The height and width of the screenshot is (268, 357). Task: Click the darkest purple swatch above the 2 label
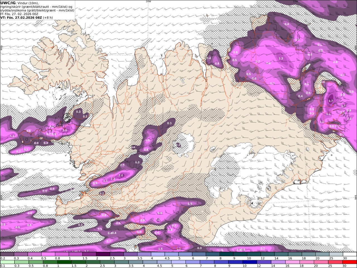pos(103,254)
